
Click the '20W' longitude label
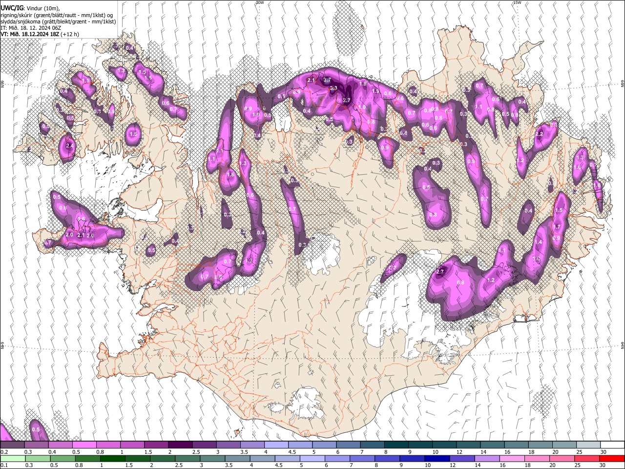click(x=260, y=2)
